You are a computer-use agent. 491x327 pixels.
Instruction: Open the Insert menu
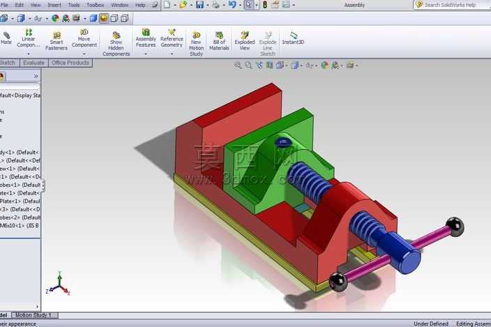(54, 5)
